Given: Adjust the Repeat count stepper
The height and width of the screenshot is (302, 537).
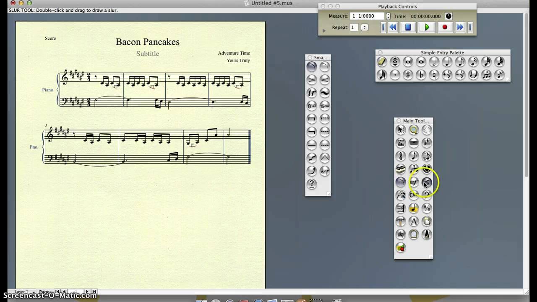Looking at the screenshot, I should 364,27.
